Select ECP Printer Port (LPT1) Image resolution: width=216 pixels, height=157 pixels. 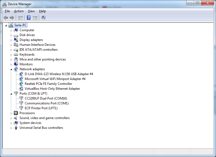tap(41, 108)
